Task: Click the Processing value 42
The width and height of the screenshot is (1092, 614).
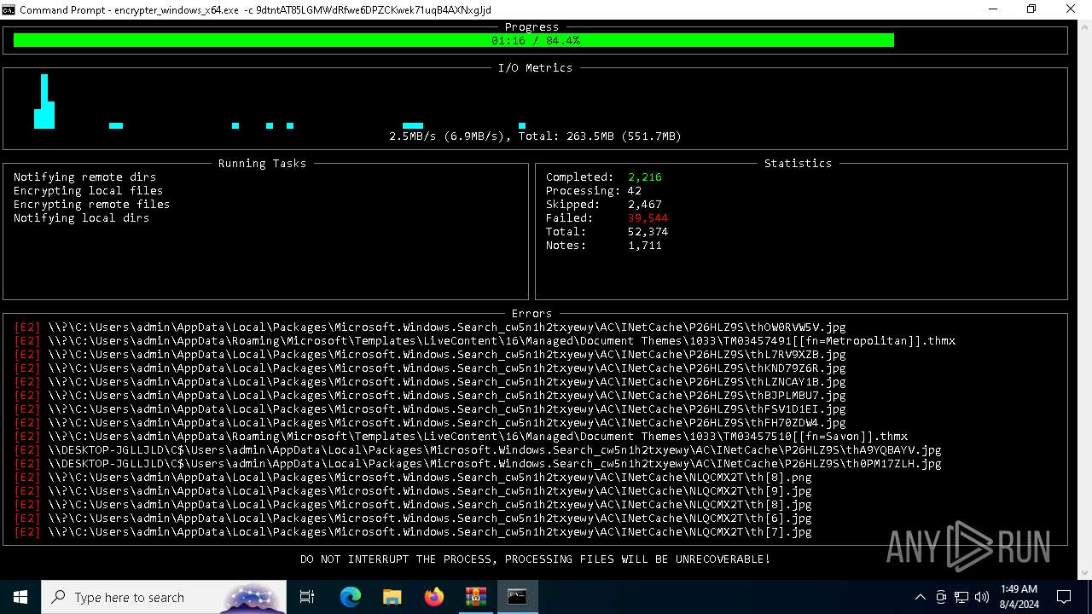Action: pyautogui.click(x=635, y=190)
